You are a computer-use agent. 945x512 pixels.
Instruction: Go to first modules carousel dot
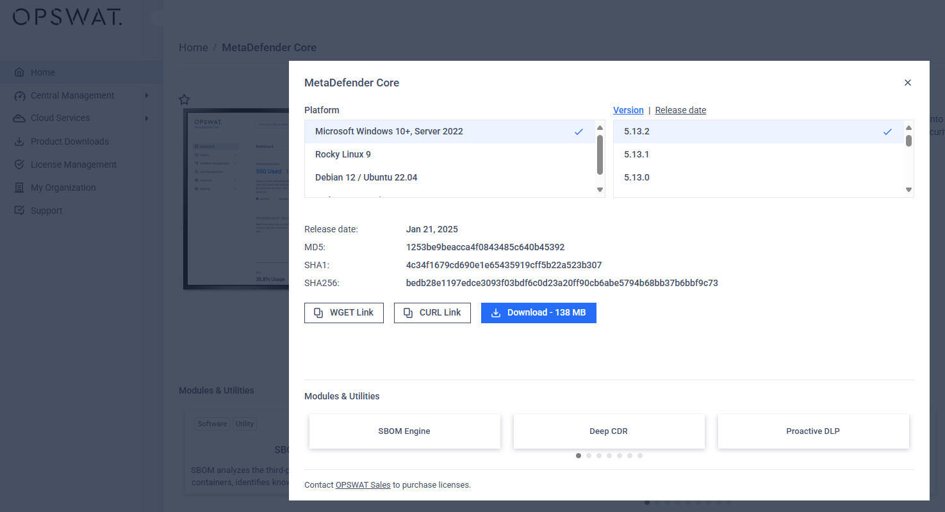pos(579,456)
